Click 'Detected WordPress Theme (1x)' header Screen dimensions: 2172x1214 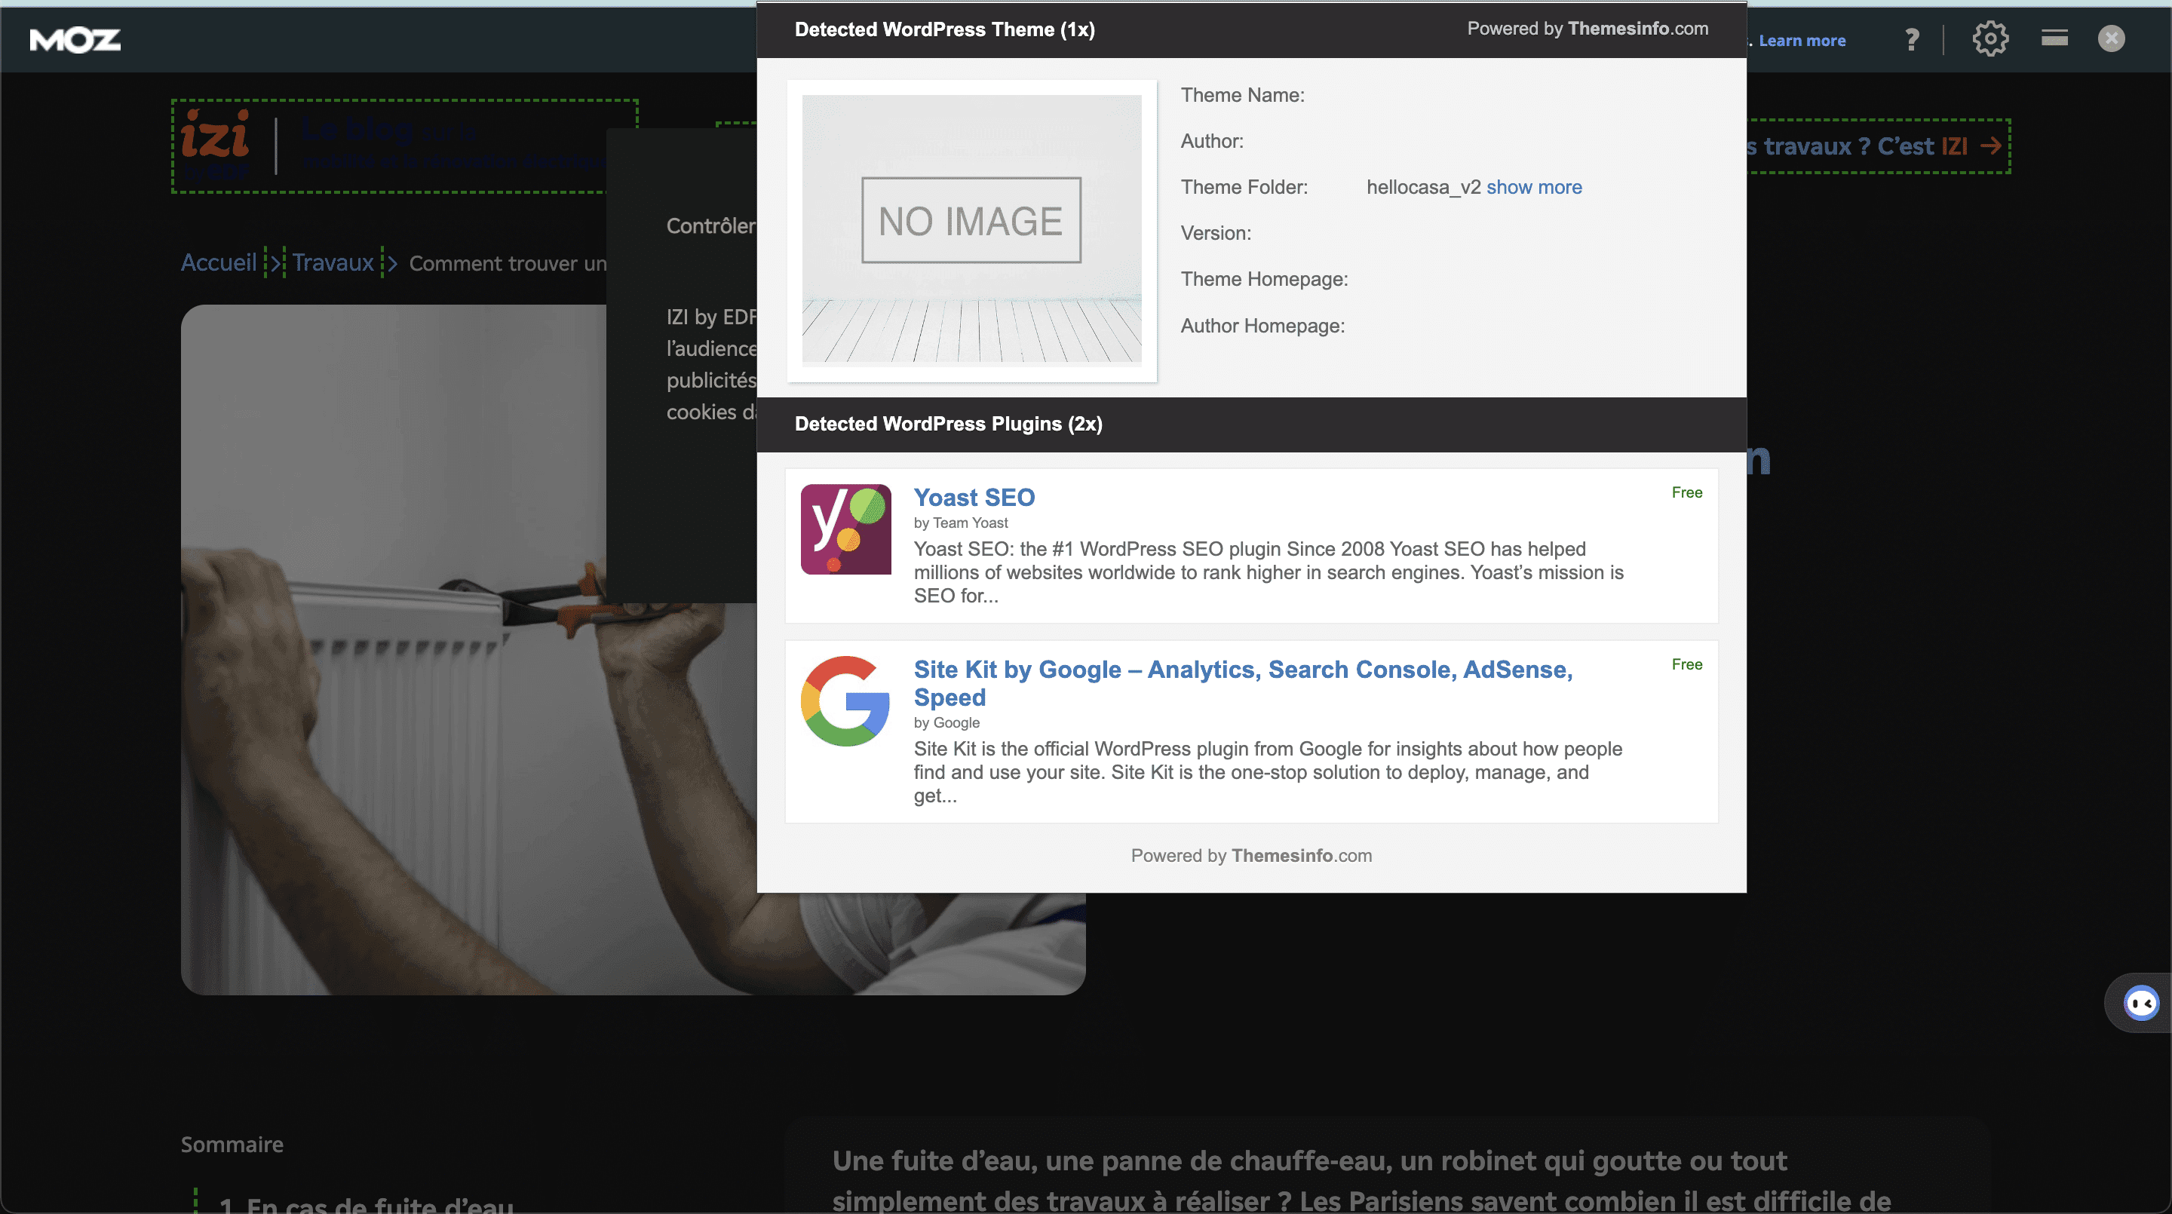point(944,29)
